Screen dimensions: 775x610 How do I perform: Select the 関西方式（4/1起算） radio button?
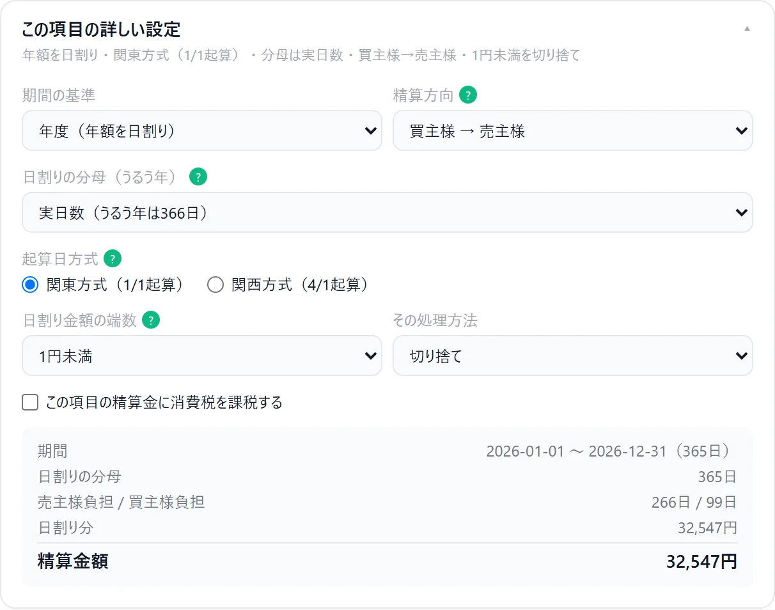[x=215, y=285]
